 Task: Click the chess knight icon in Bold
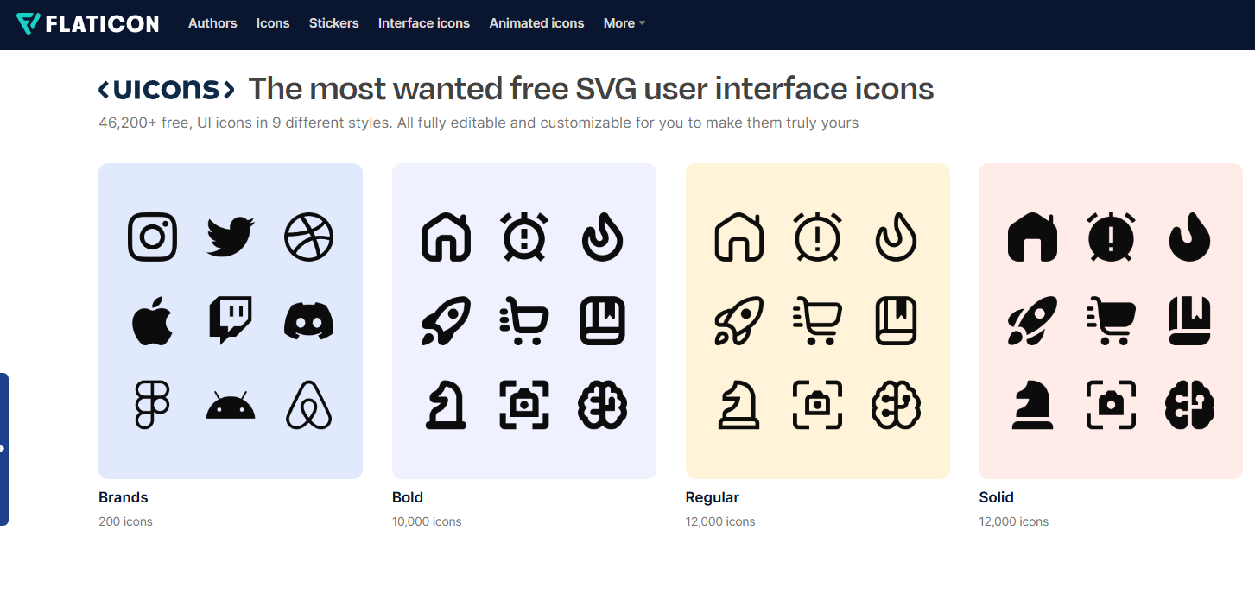(446, 405)
